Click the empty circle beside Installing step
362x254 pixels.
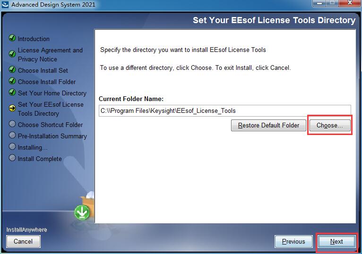pos(12,146)
